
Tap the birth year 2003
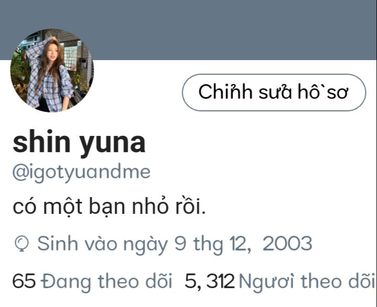[x=287, y=244]
